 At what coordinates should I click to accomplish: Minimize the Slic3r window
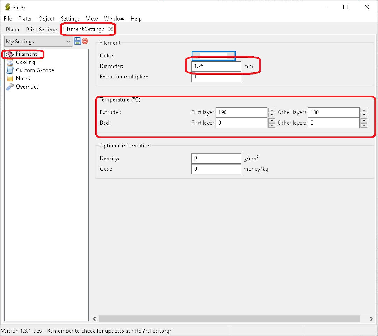click(325, 7)
